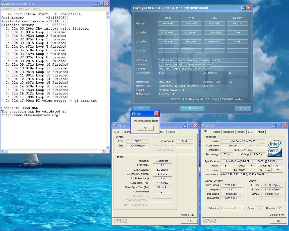Select the L2 Cache Read value 24679 MB/s
Image resolution: width=289 pixels, height=231 pixels.
point(168,42)
